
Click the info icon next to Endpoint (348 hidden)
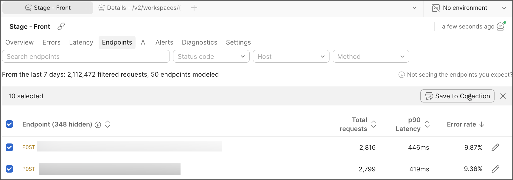click(98, 125)
